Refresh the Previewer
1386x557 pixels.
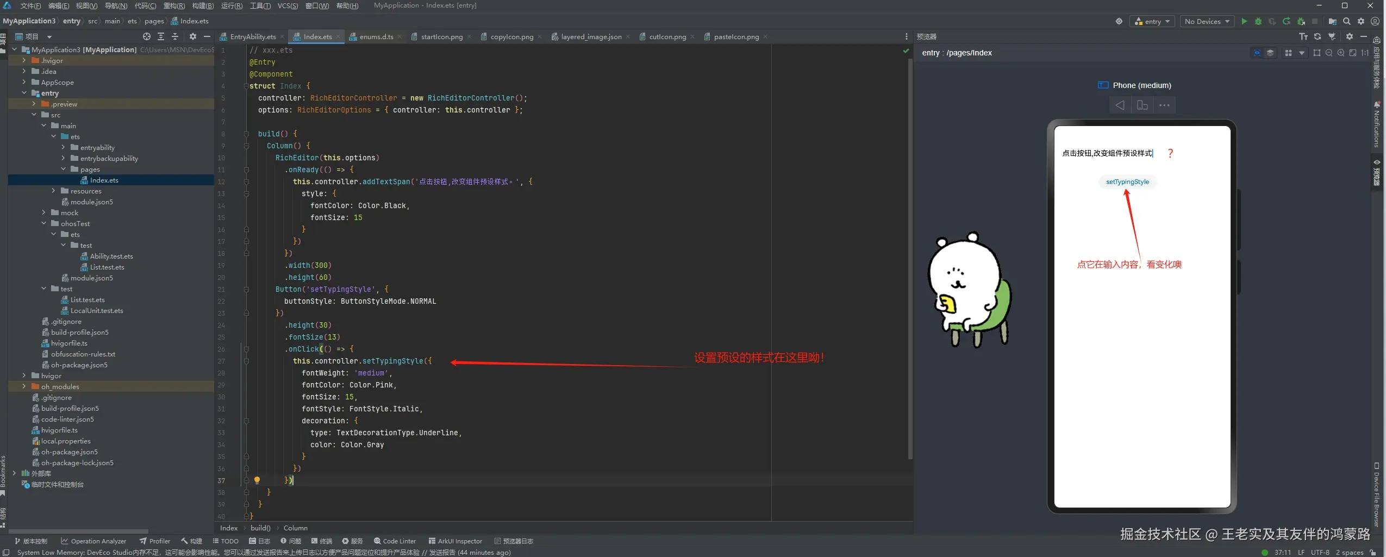[1318, 36]
